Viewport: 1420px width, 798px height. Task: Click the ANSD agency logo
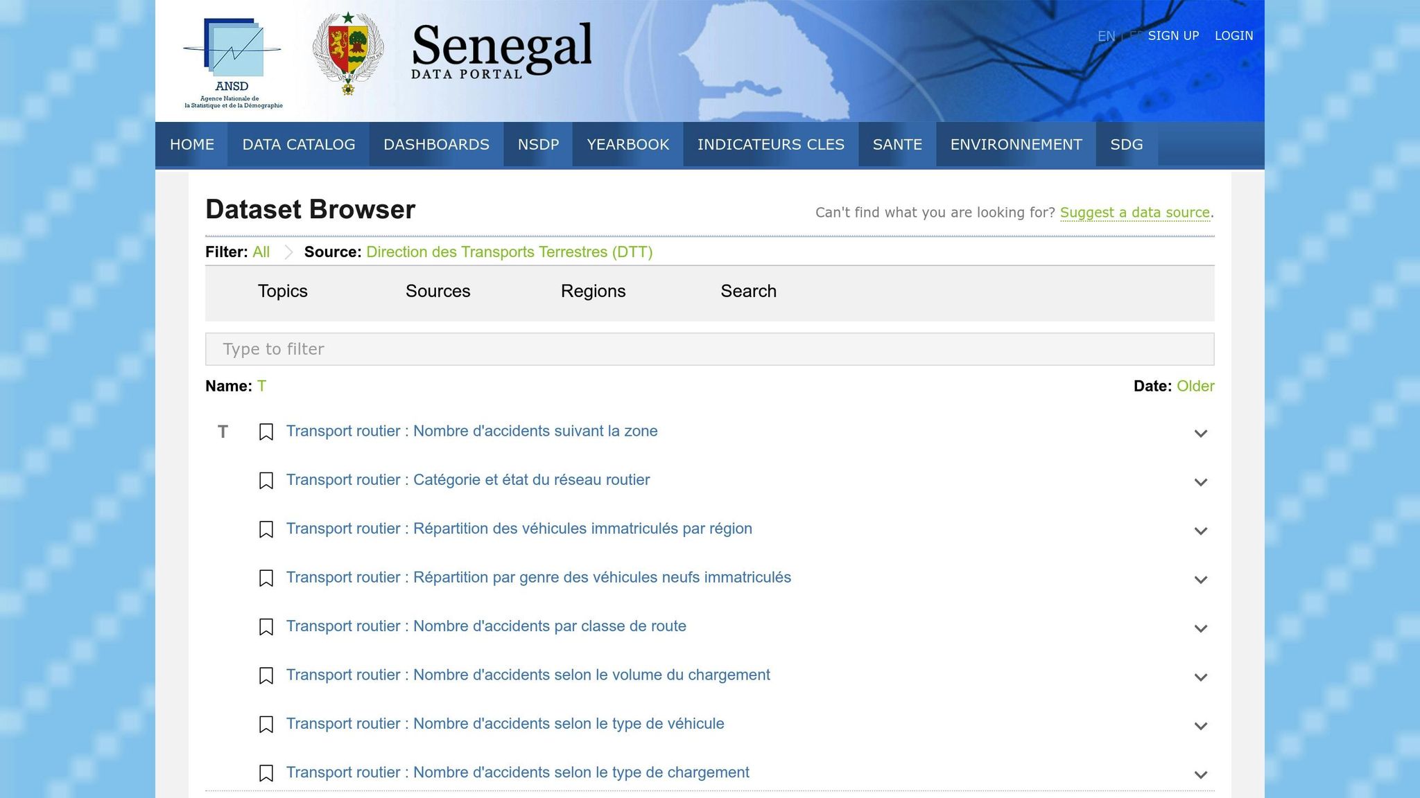233,62
